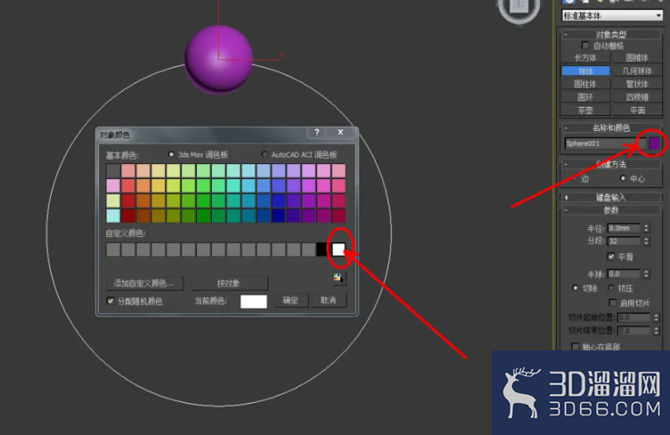
Task: Open help in the 对象颜色 dialog
Action: point(316,133)
